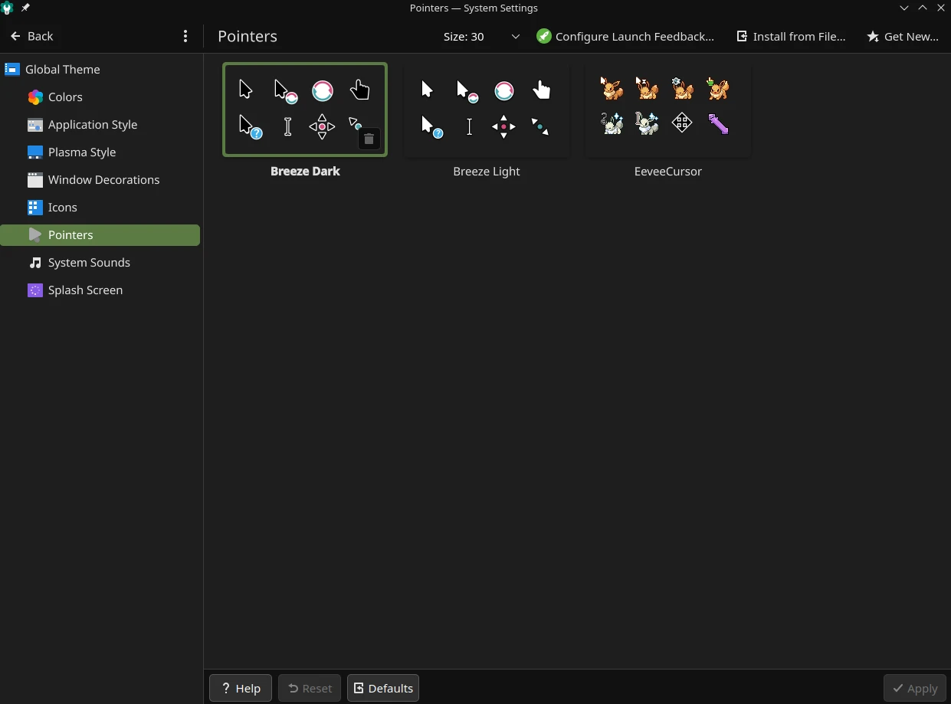Screen dimensions: 951x704
Task: Click the System Settings app icon in title bar
Action: [x=8, y=8]
